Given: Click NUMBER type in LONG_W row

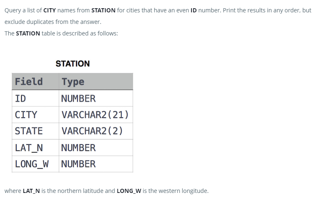Looking at the screenshot, I should (96, 164).
